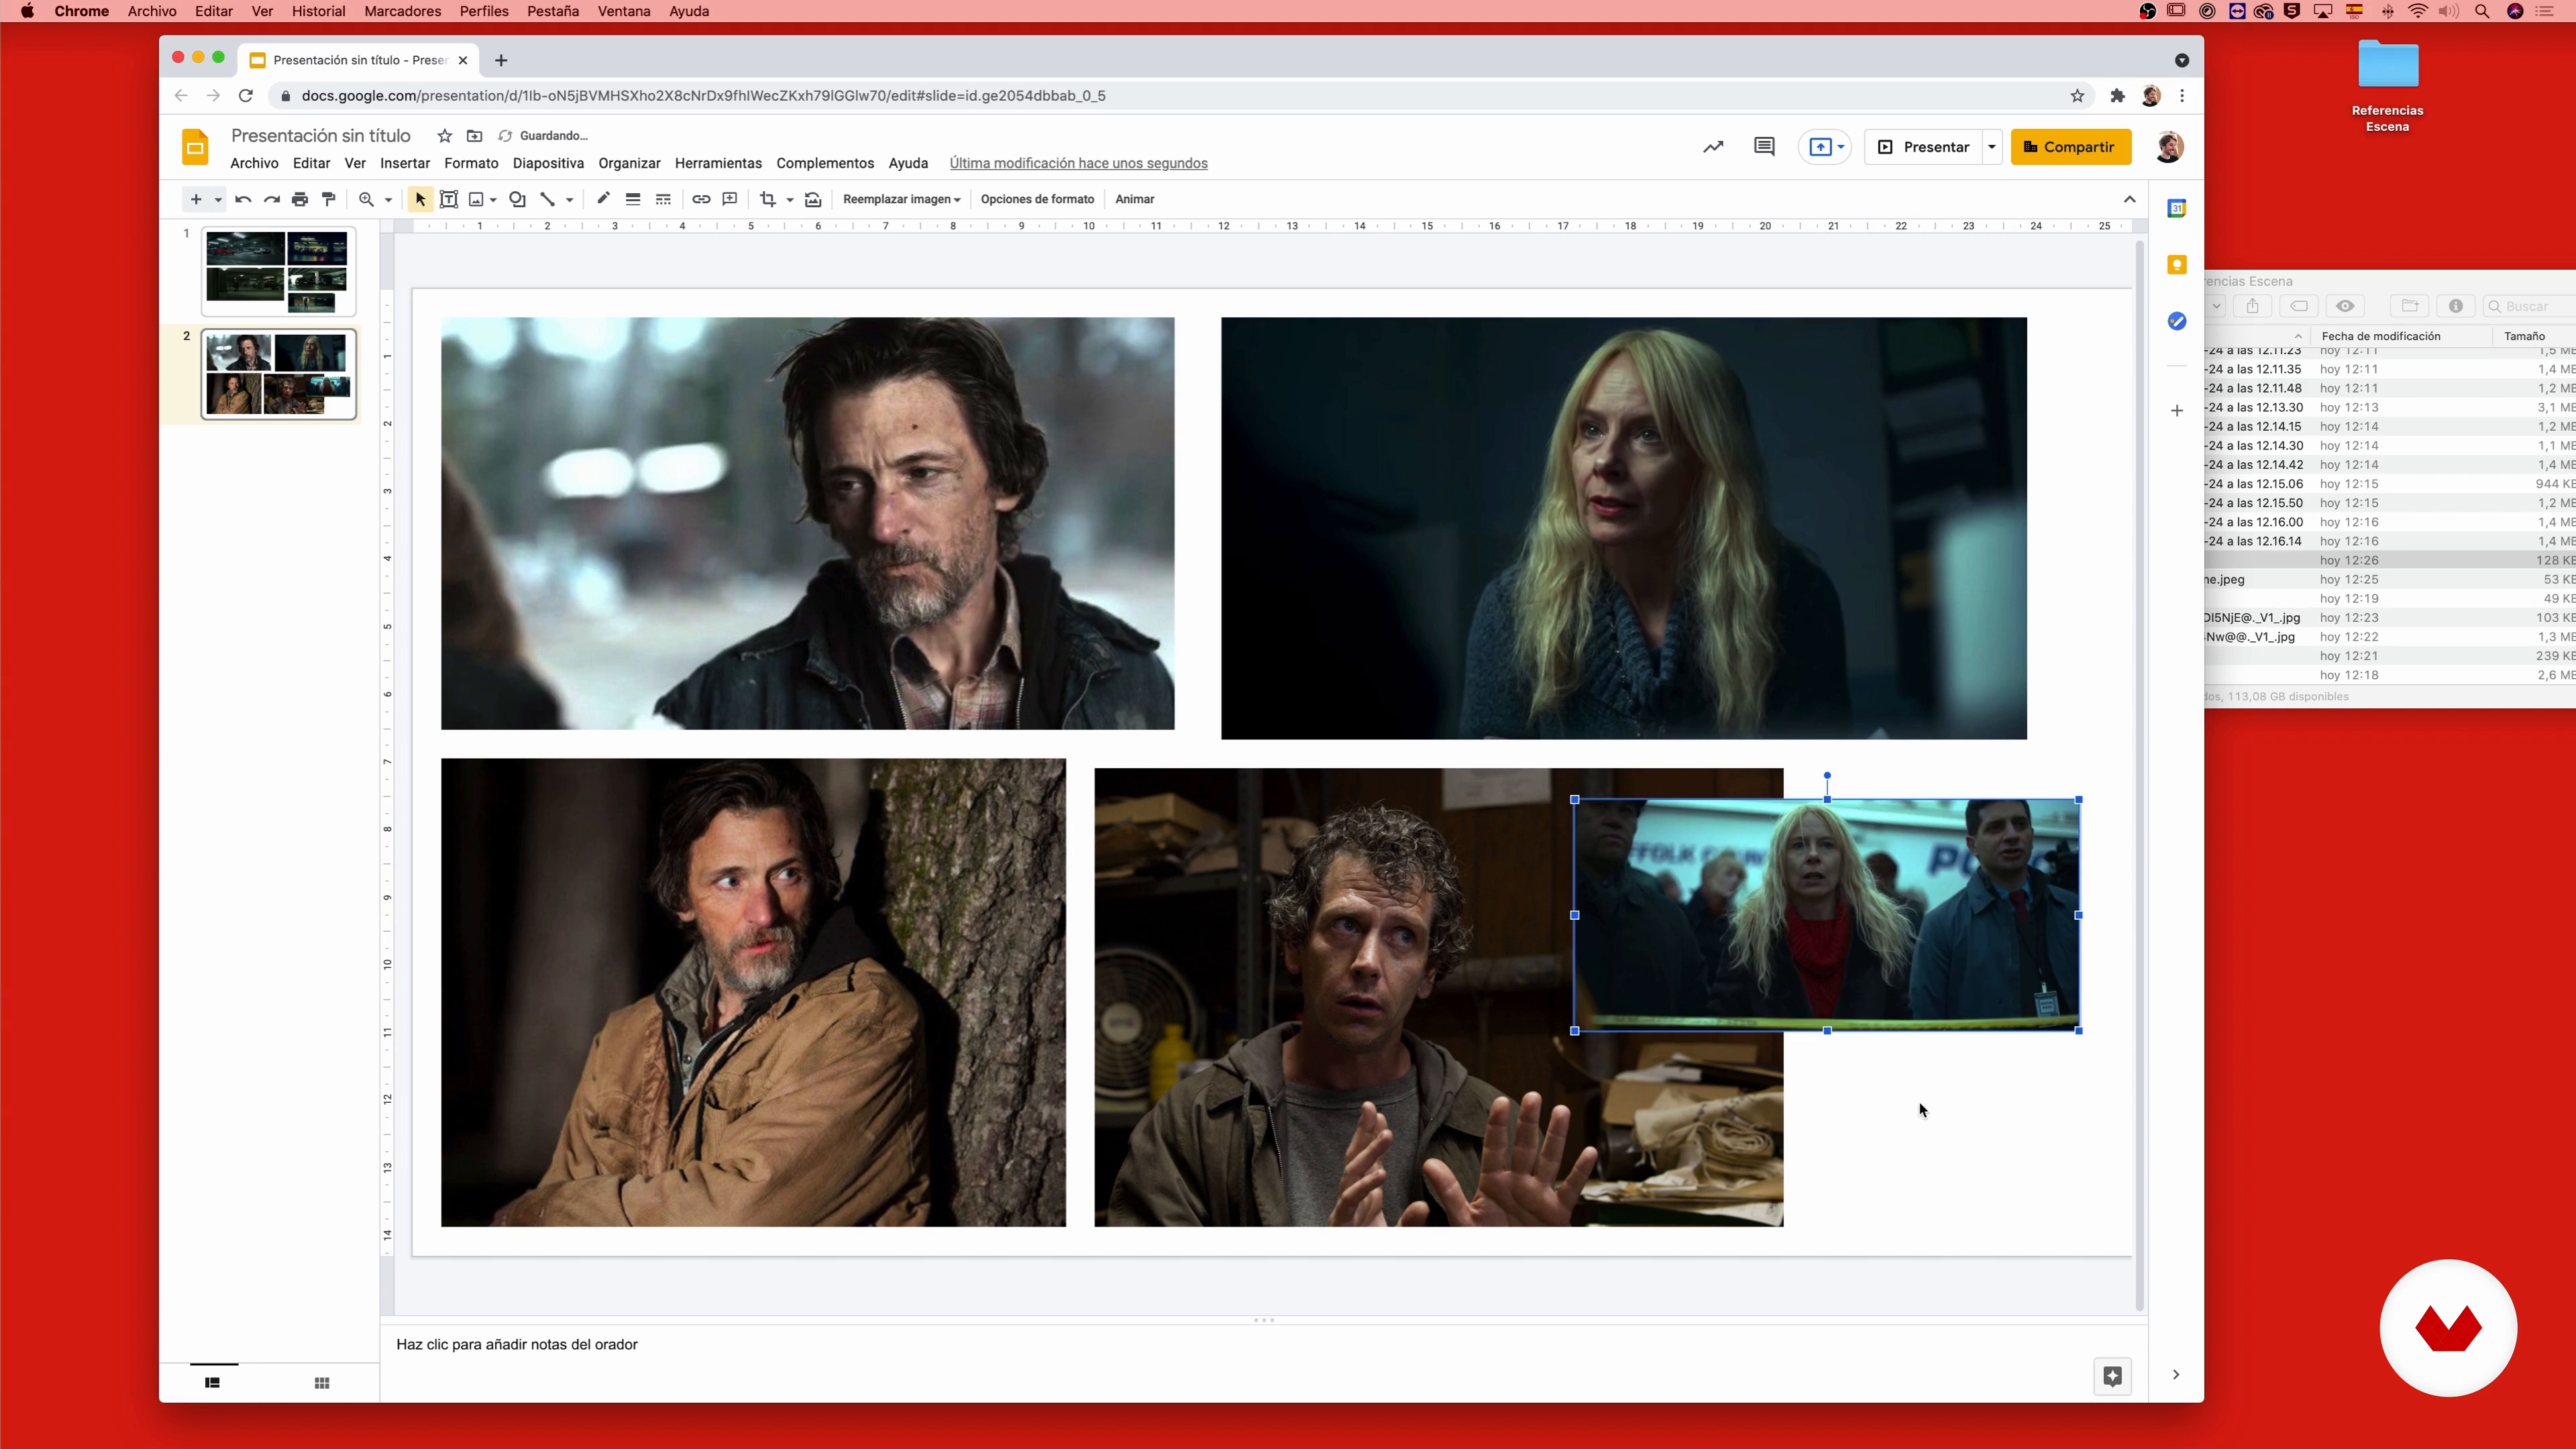Open the Formato menu
This screenshot has width=2576, height=1449.
click(471, 163)
